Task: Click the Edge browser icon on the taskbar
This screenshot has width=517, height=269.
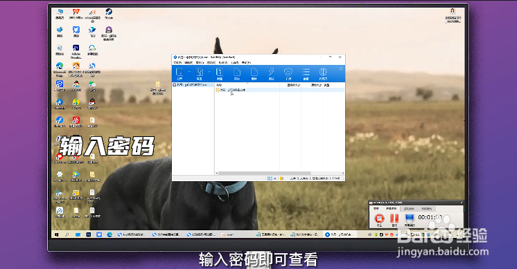Action: 109,234
